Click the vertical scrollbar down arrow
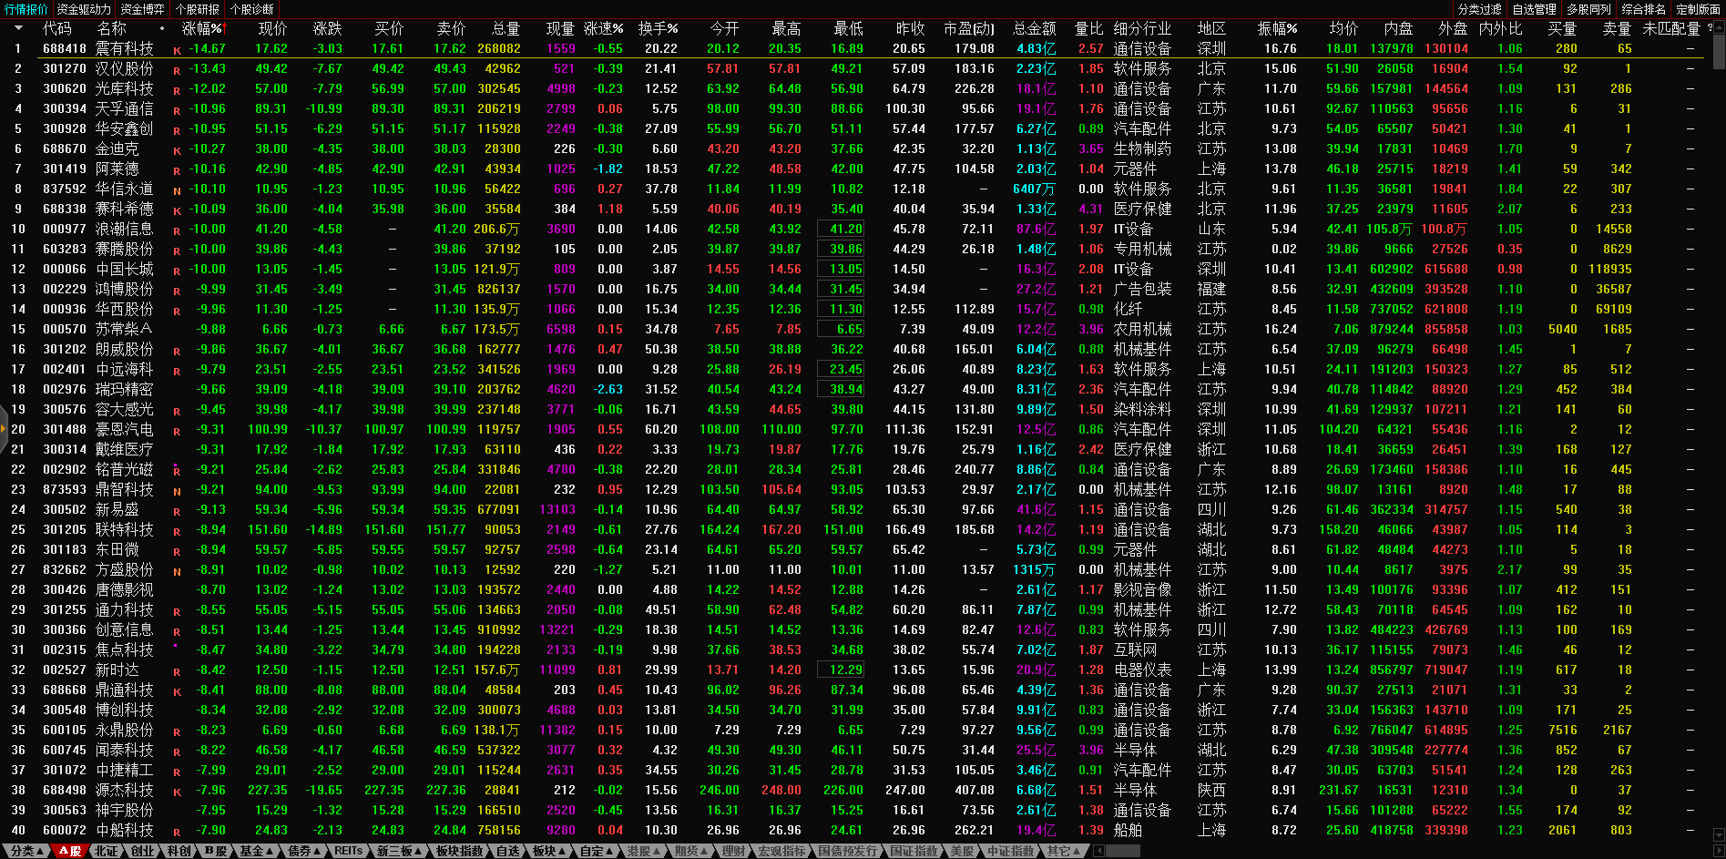1726x859 pixels. pos(1719,834)
